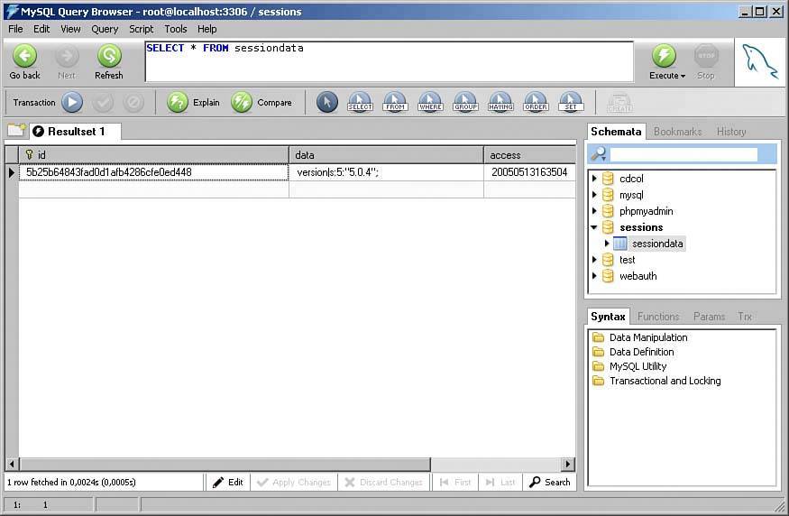This screenshot has height=516, width=789.
Task: Choose the SET clause tool
Action: coord(571,102)
